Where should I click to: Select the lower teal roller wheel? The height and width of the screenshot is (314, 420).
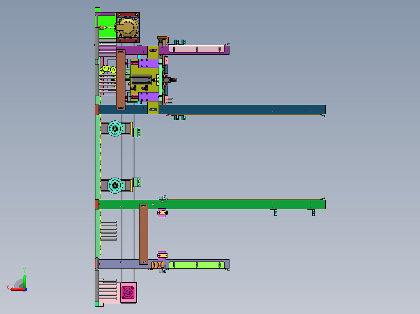click(x=115, y=185)
